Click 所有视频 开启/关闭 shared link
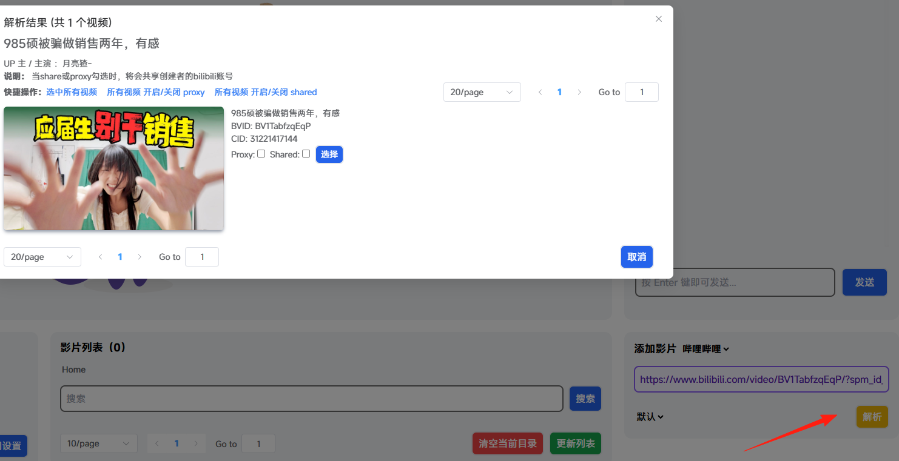Viewport: 899px width, 461px height. tap(266, 92)
